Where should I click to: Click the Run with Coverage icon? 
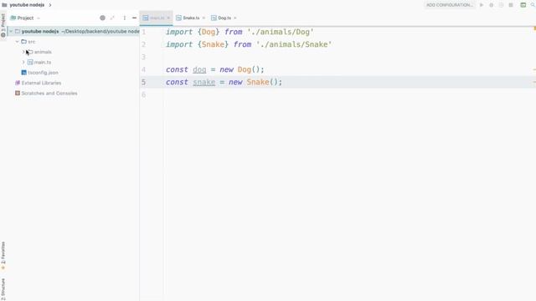coord(501,5)
